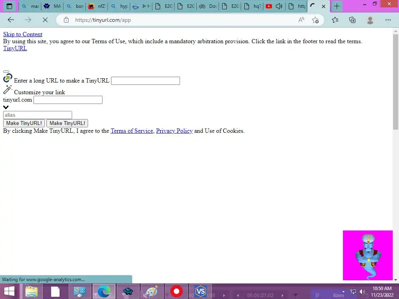
Task: Open Control Panel taskbar icon
Action: (79, 291)
